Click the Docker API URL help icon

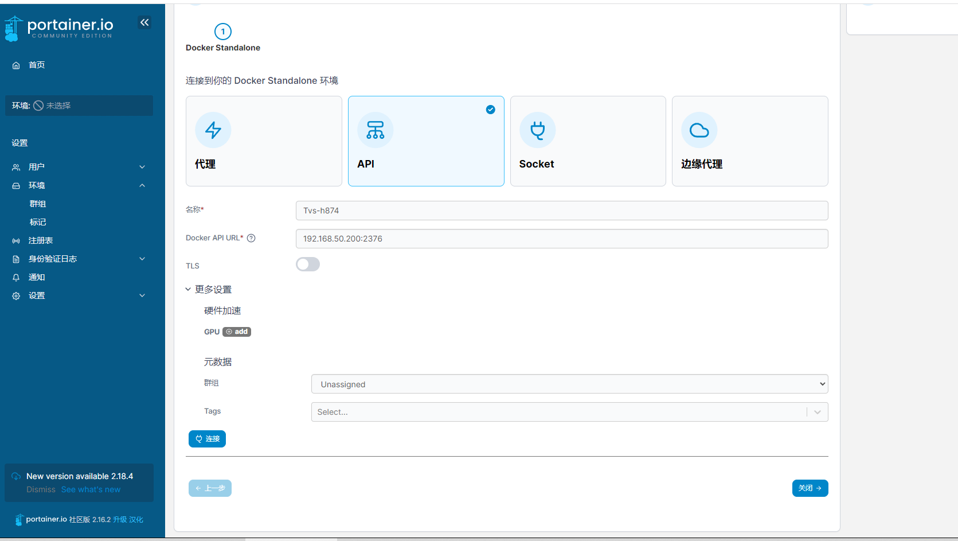251,238
